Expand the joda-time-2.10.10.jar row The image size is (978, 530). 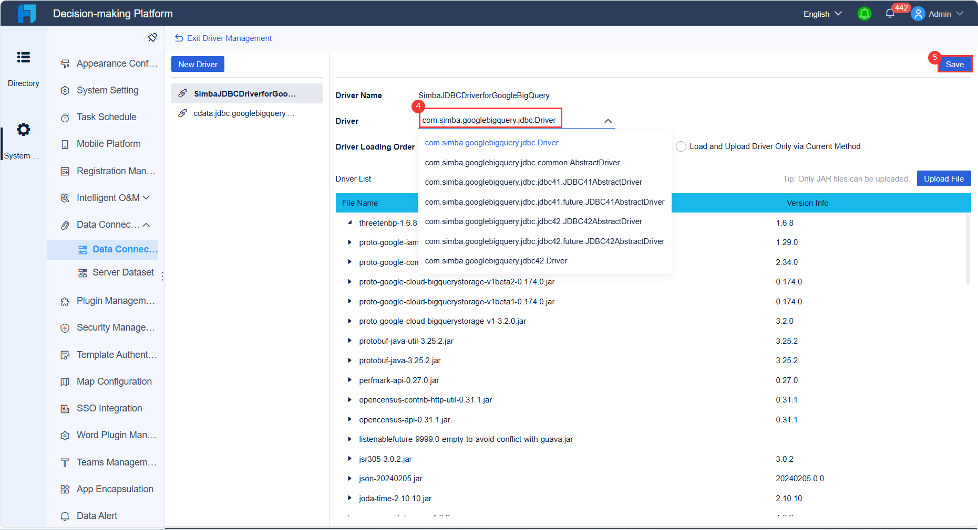[x=349, y=498]
